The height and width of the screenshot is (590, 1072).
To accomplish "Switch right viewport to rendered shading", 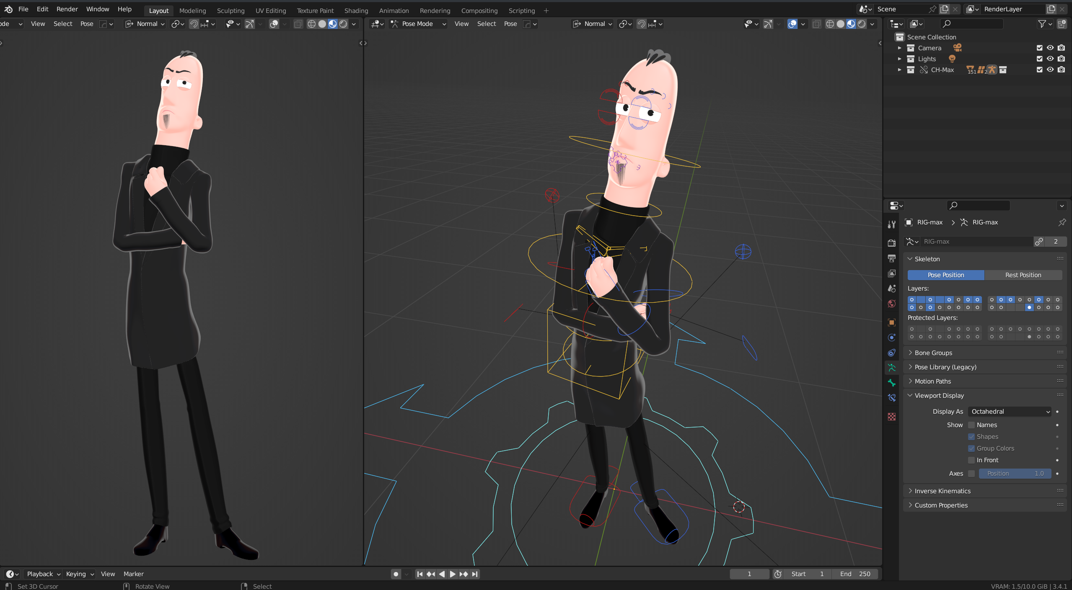I will click(862, 24).
